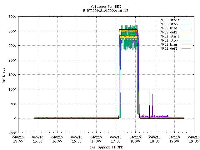The width and height of the screenshot is (200, 150).
Task: Click the 'Time (yymmdd HH:MM)' x-axis label
Action: [x=106, y=147]
